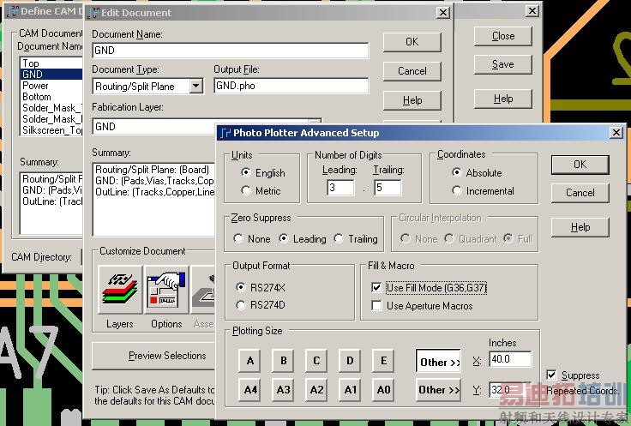Viewport: 631px width, 426px height.
Task: Open the Document Type dropdown
Action: pyautogui.click(x=196, y=86)
